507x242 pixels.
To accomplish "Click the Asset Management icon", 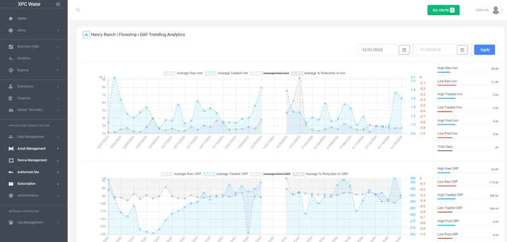I will (11, 149).
